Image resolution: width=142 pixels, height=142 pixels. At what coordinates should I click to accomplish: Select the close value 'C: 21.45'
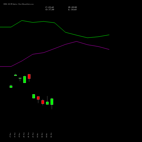tap(50, 7)
